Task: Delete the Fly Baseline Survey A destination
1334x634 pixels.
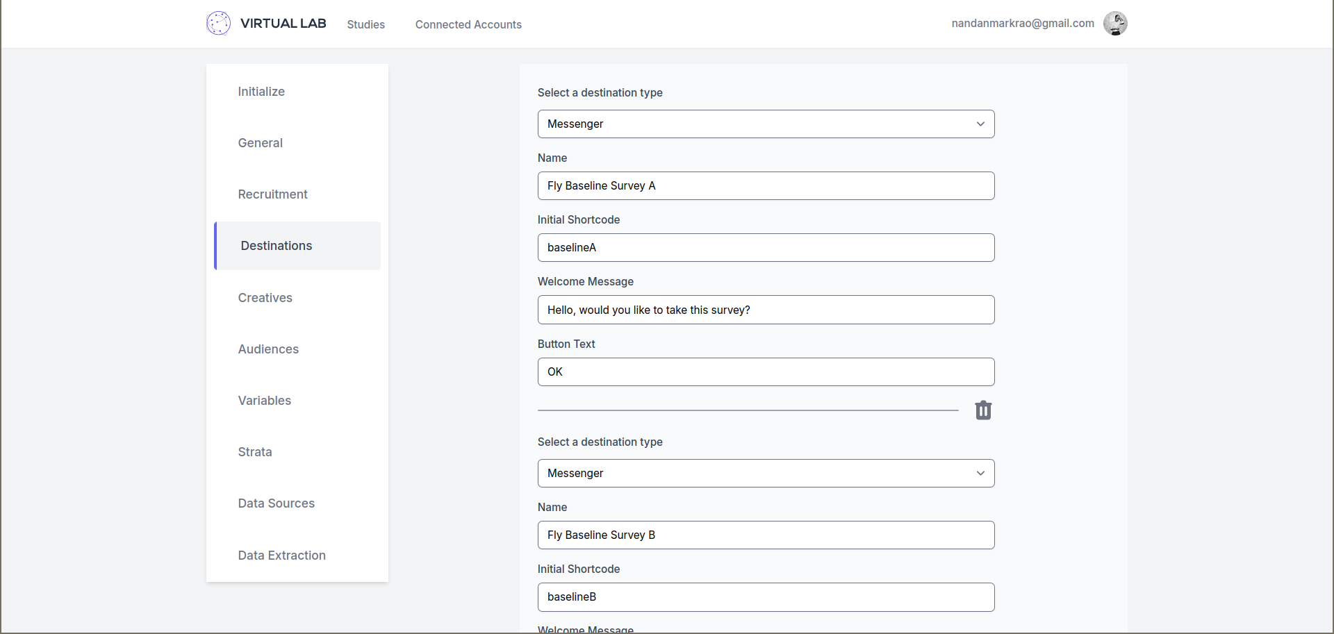Action: click(x=983, y=410)
